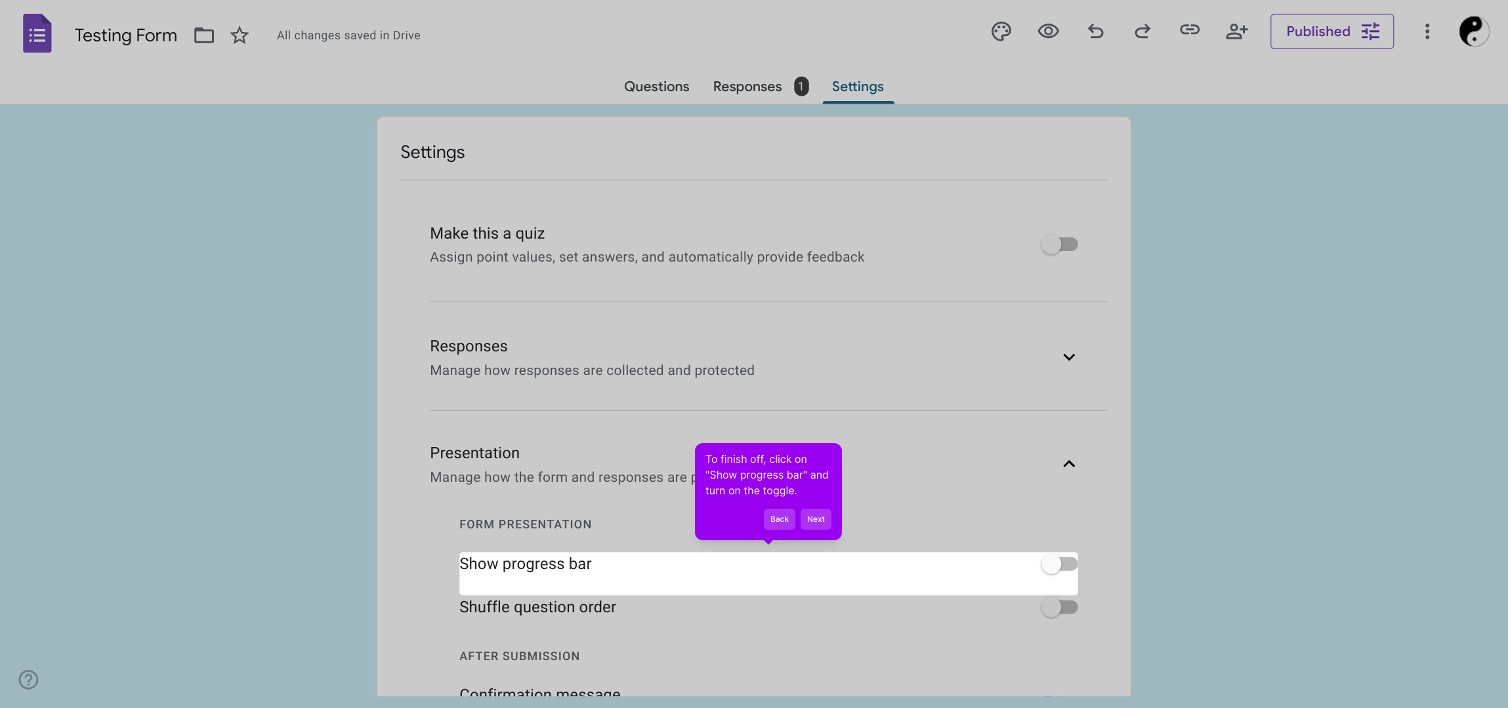
Task: Click Next in the purple tooltip
Action: click(x=816, y=519)
